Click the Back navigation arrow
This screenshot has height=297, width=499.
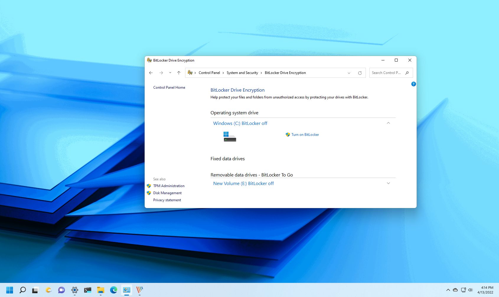tap(151, 73)
